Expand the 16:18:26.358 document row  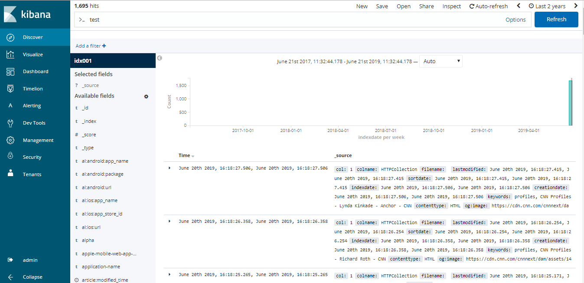click(x=170, y=221)
